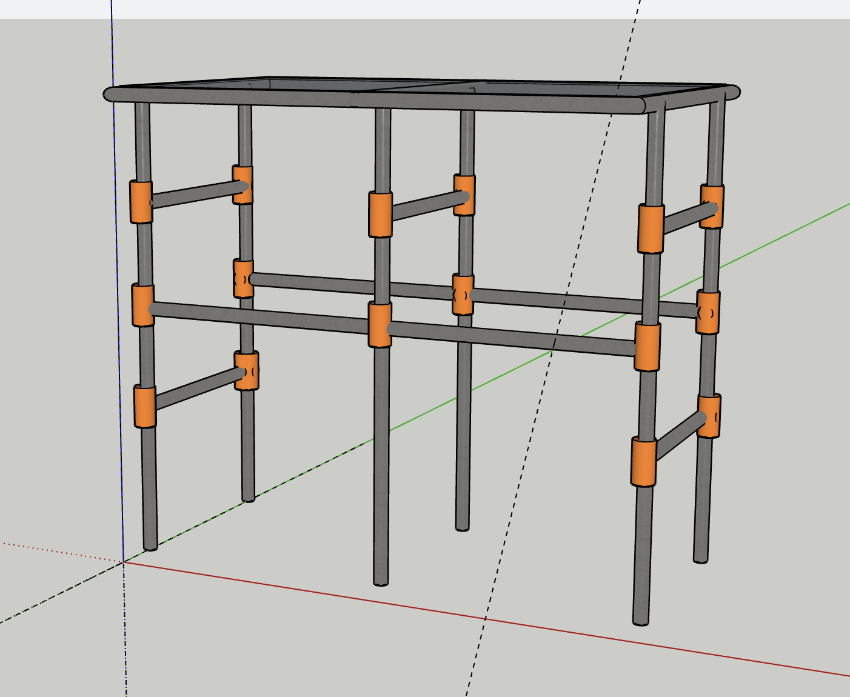
Task: Select the top-left short crossbar between left legs
Action: tap(194, 193)
